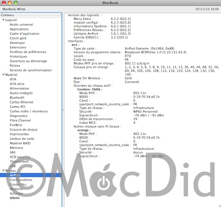Open the Bluetooth hardware entry
Viewport: 221px width, 207px height.
tap(17, 98)
